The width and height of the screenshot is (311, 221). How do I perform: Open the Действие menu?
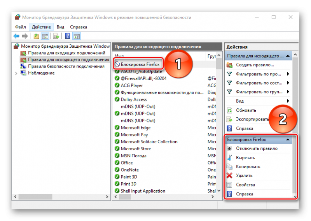pyautogui.click(x=41, y=27)
